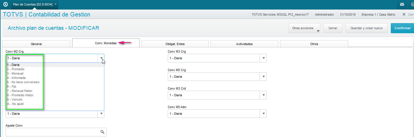Click TOTVS Servicios MSSQL P12_mexrox17 label
Viewport: 414px width, 137px height.
280,14
